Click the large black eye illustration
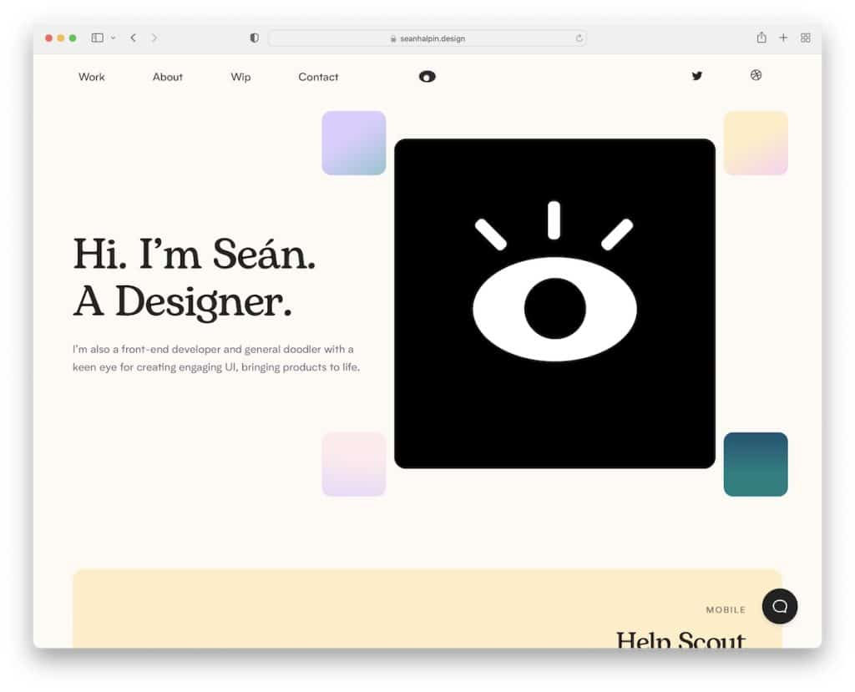855x692 pixels. point(554,303)
